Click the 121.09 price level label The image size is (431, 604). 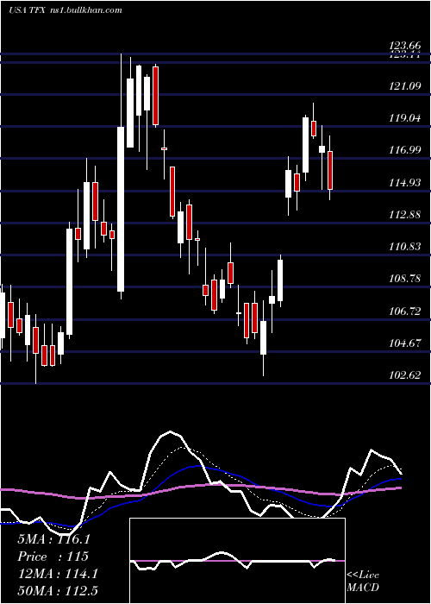(405, 86)
